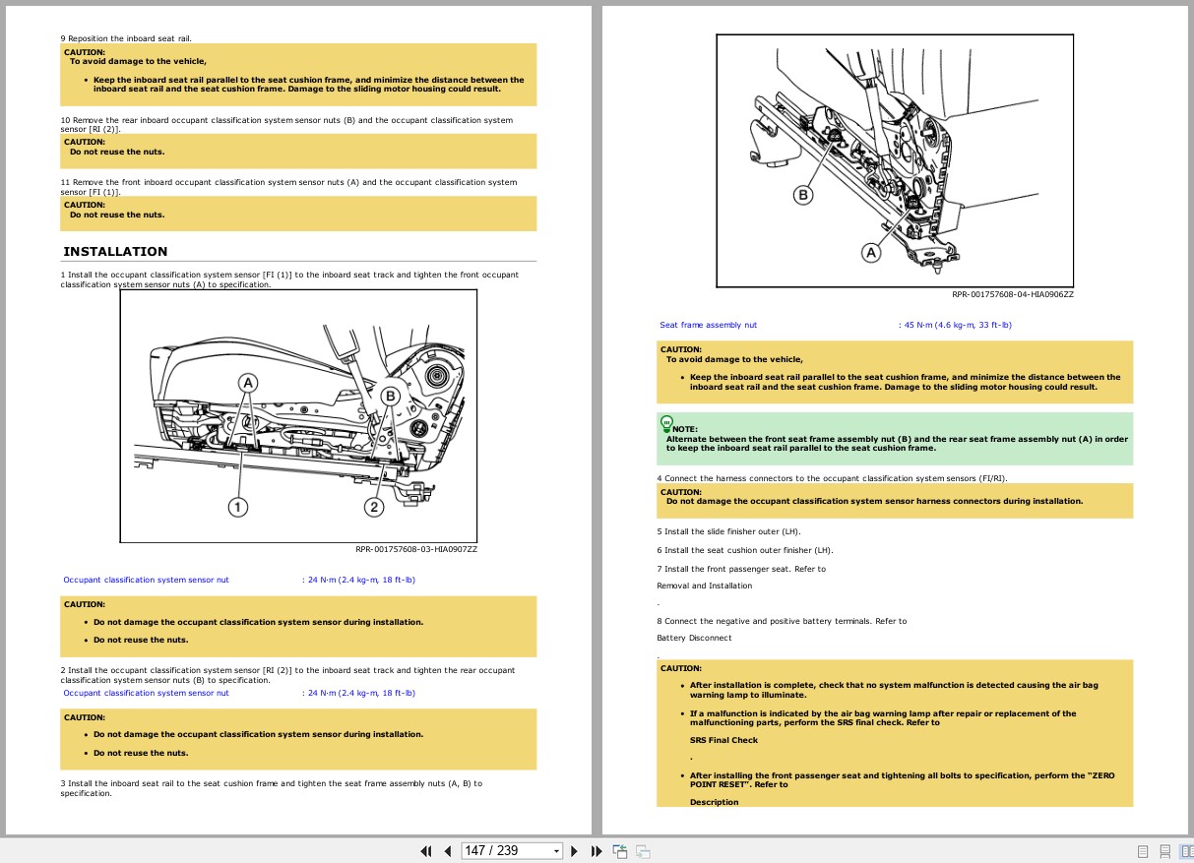Image resolution: width=1194 pixels, height=863 pixels.
Task: Go to the first page
Action: coord(426,851)
